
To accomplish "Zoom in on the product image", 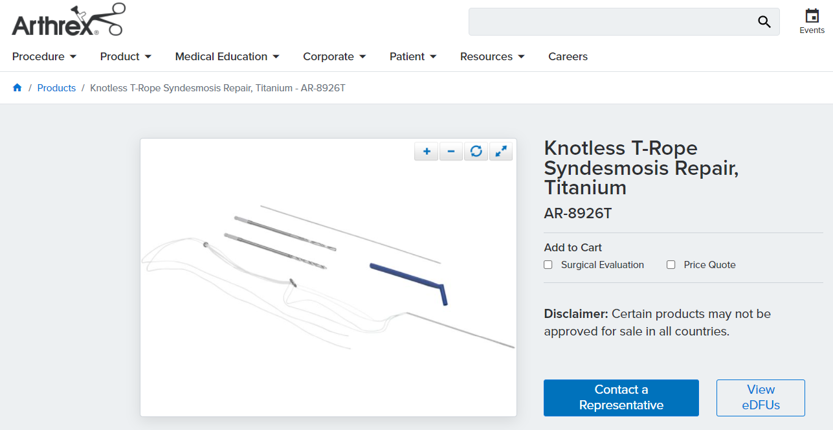I will [x=427, y=152].
